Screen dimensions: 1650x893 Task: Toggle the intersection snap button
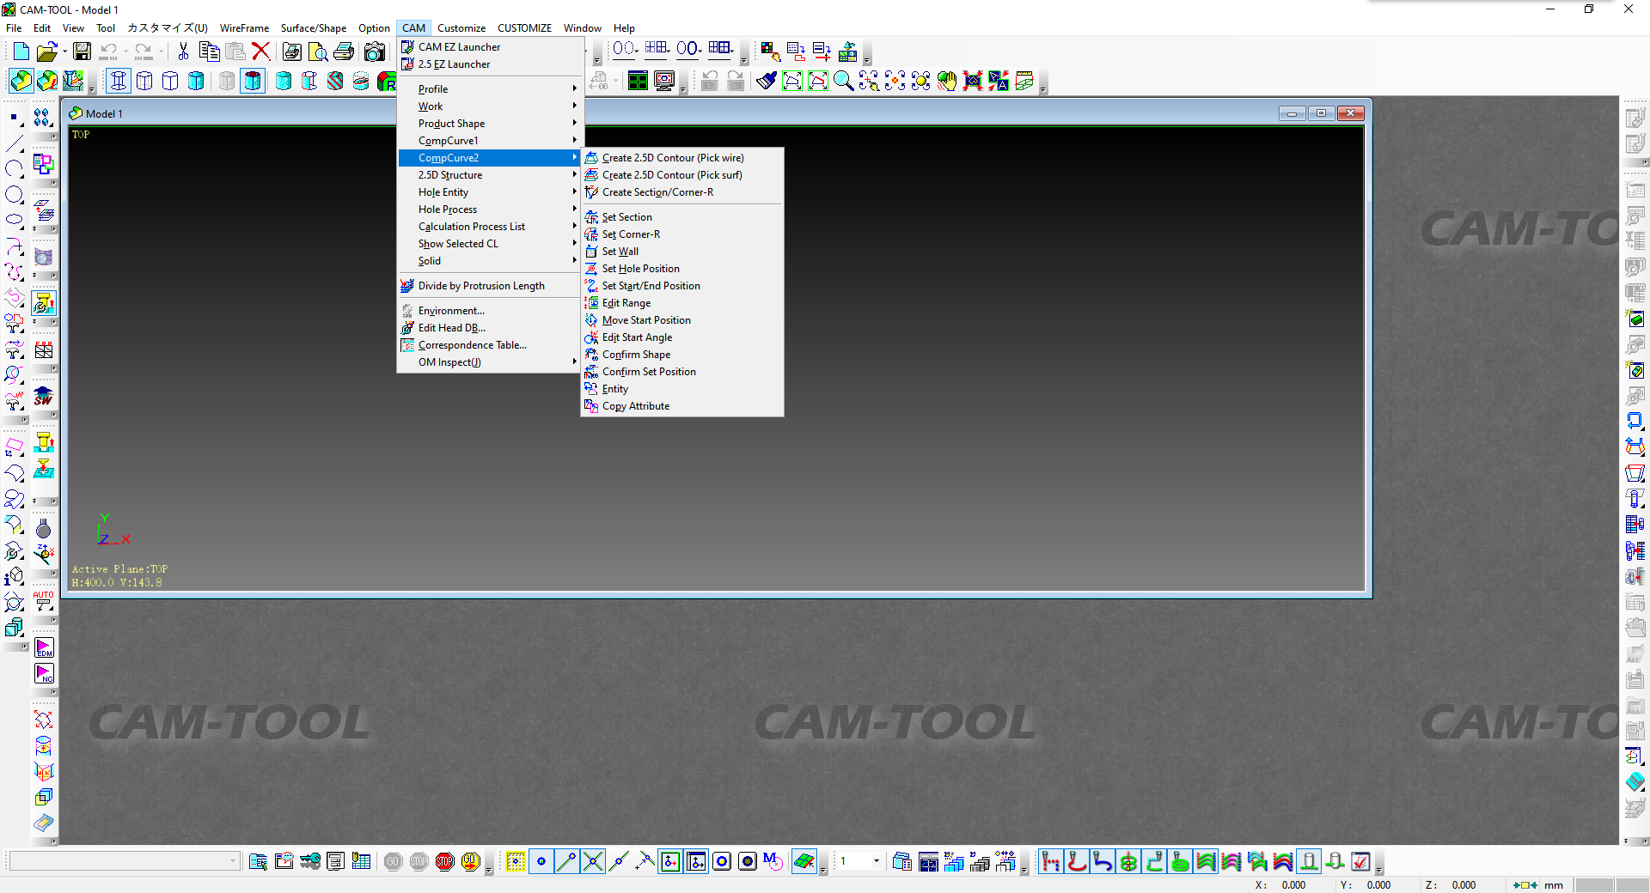click(x=593, y=861)
